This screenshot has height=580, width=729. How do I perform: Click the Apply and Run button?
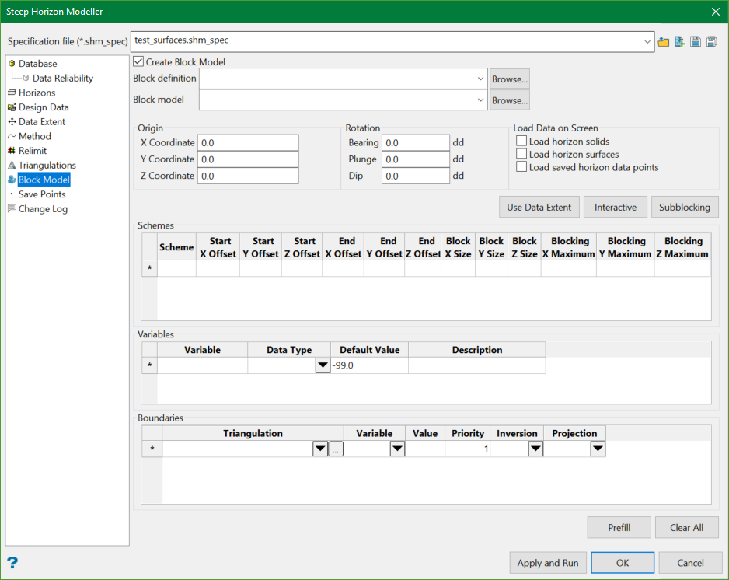click(548, 563)
